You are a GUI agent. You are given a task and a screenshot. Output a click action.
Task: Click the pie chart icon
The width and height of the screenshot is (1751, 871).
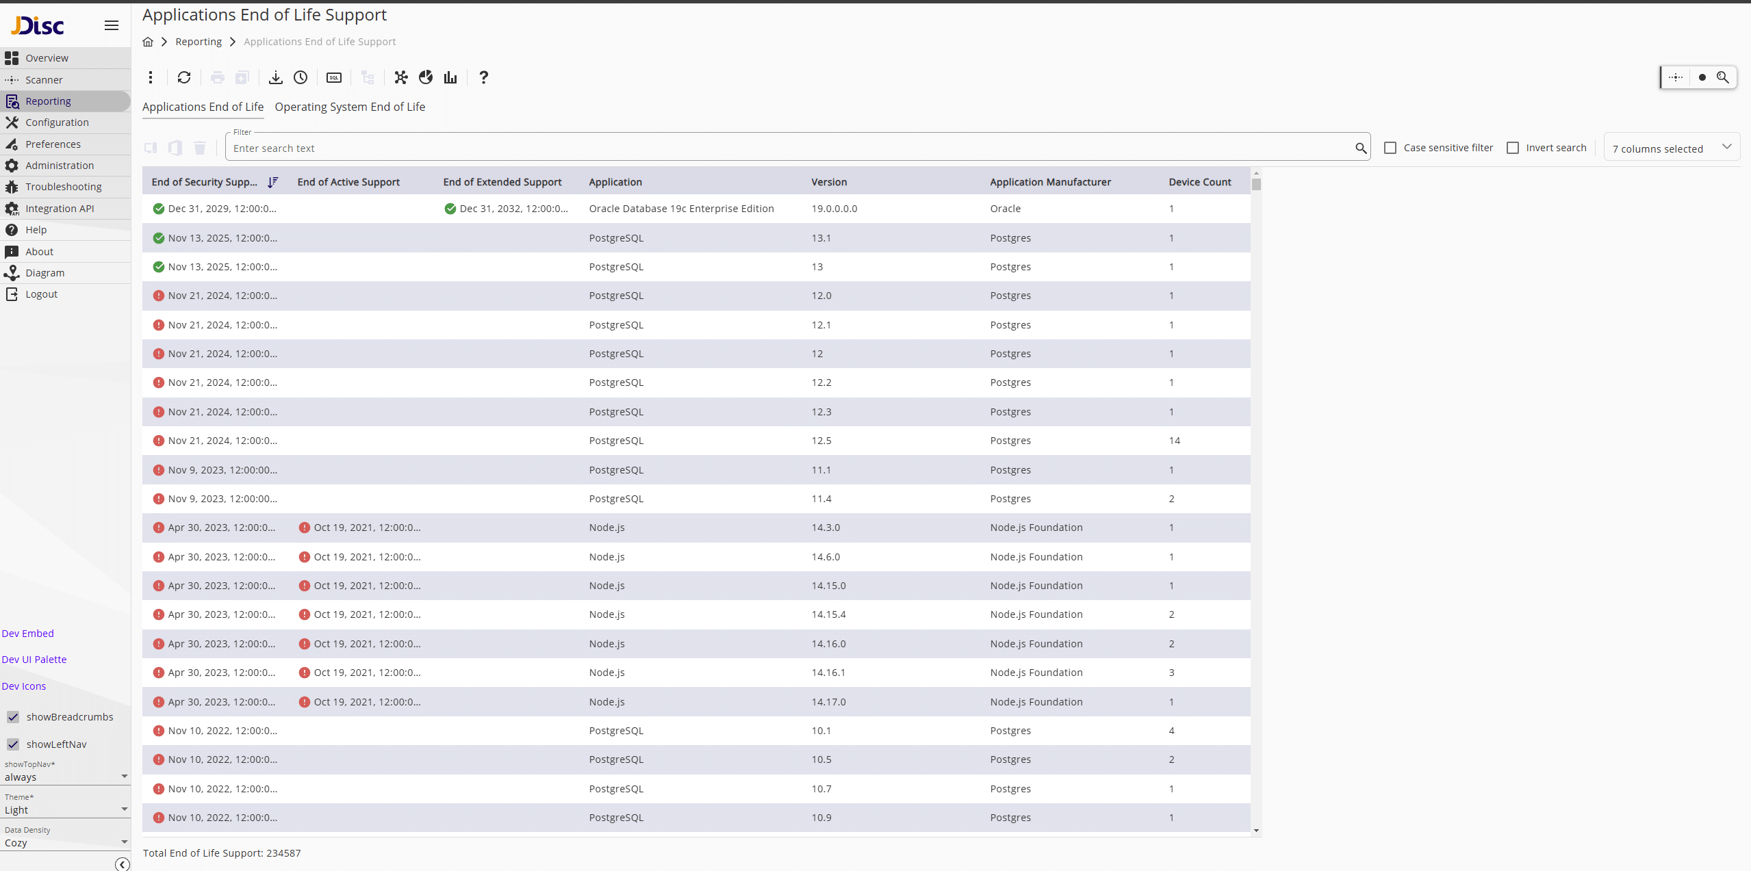pyautogui.click(x=426, y=77)
